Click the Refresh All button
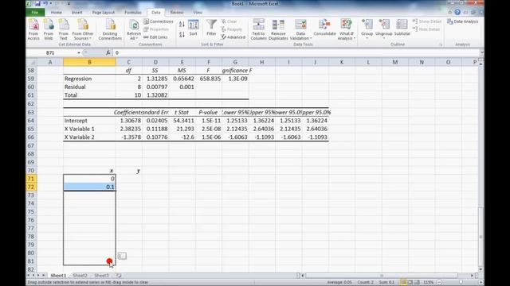 click(134, 29)
